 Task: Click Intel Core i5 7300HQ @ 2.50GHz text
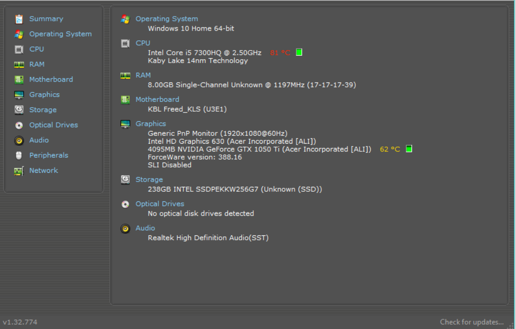(205, 52)
